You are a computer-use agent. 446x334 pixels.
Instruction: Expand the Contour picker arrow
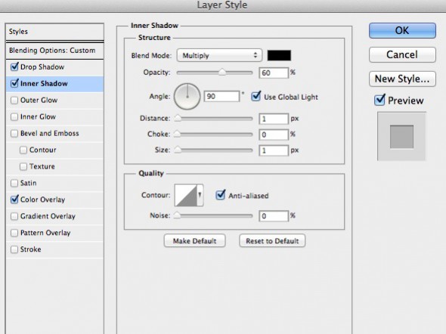pyautogui.click(x=200, y=195)
